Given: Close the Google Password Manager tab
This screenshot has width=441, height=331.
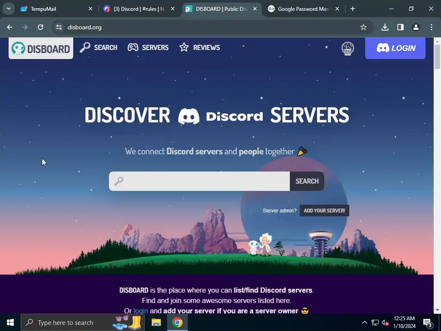Looking at the screenshot, I should point(337,9).
